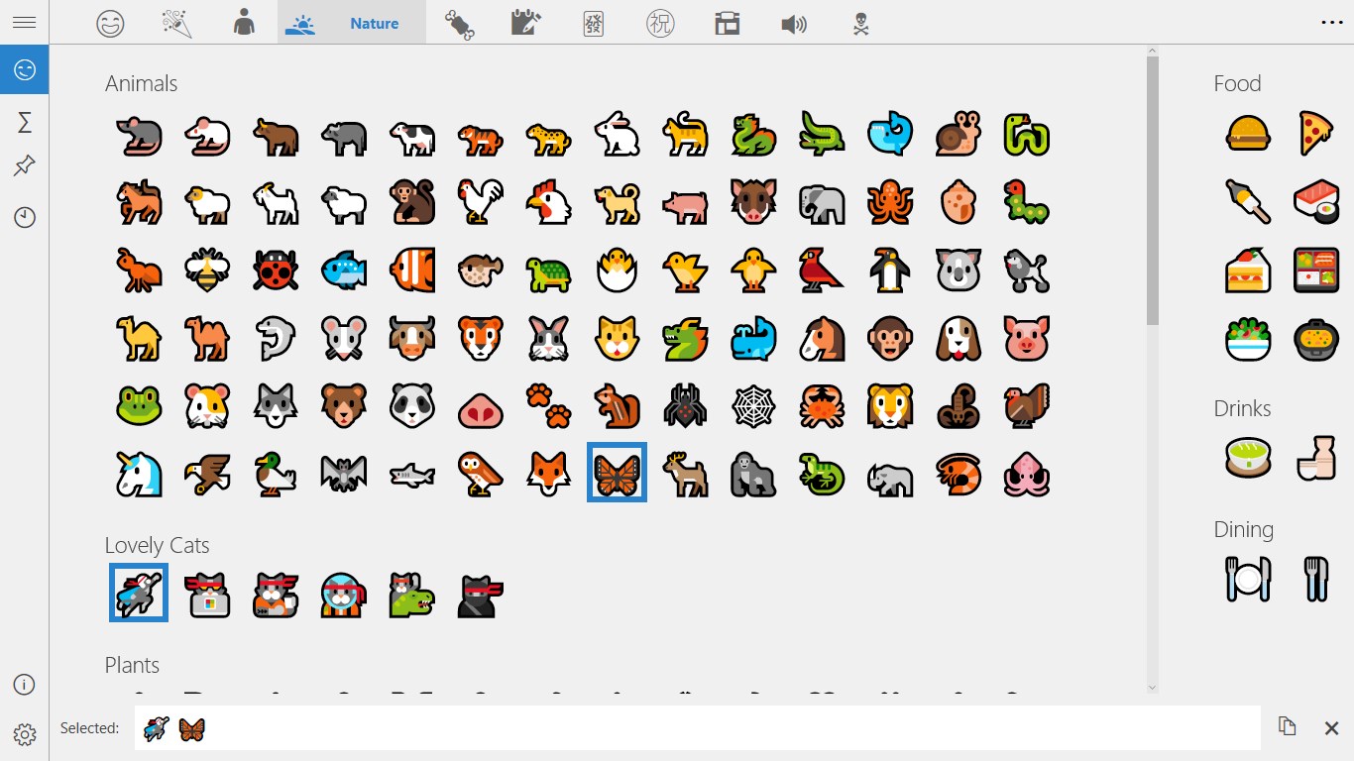Viewport: 1354px width, 761px height.
Task: Expand the hamburger navigation menu
Action: [x=24, y=22]
